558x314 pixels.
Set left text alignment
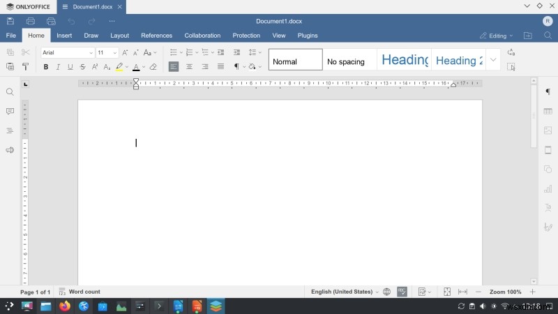(174, 66)
